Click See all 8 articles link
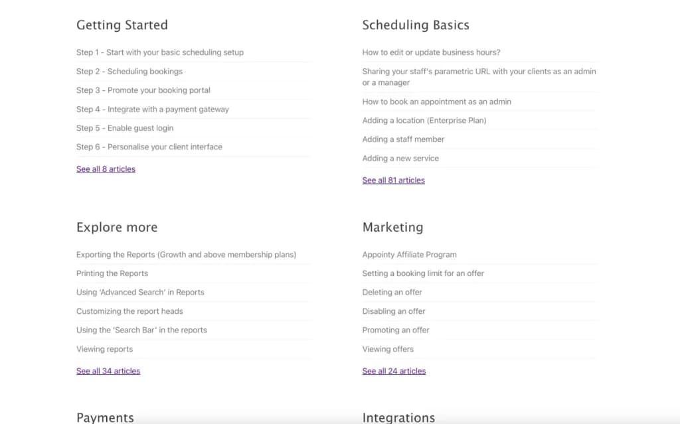The height and width of the screenshot is (424, 680). pos(106,169)
